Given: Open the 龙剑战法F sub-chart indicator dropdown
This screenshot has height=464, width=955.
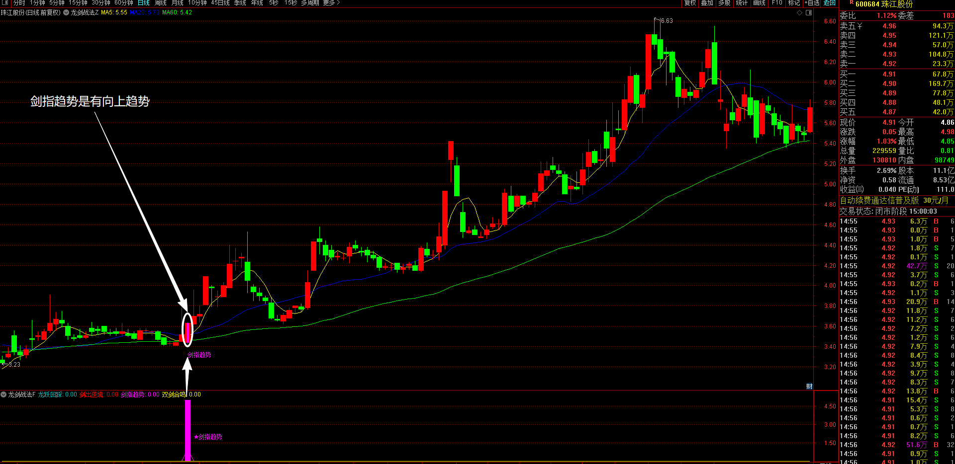Looking at the screenshot, I should tap(3, 394).
